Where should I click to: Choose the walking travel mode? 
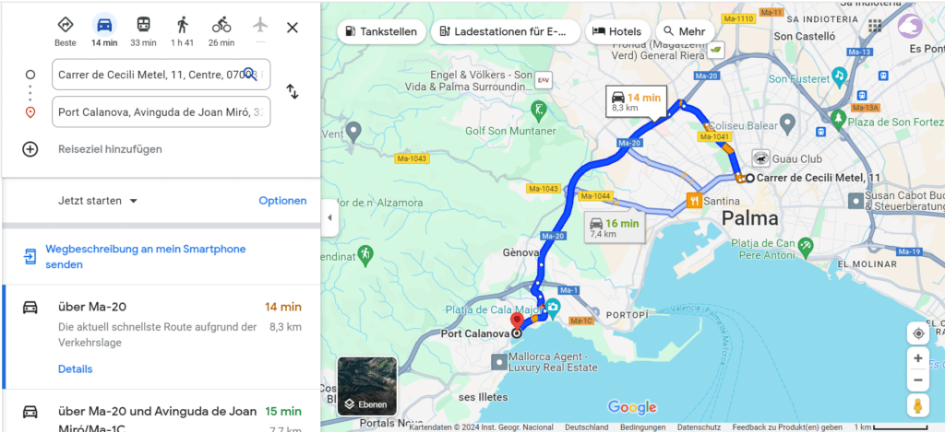coord(183,25)
